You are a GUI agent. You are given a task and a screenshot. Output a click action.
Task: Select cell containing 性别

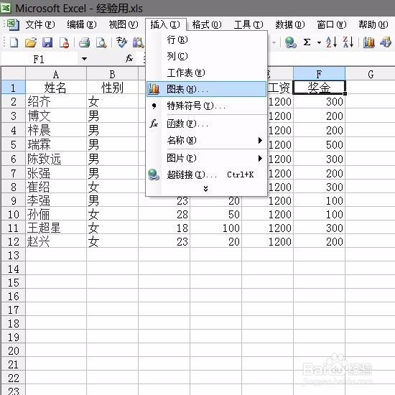pos(112,88)
